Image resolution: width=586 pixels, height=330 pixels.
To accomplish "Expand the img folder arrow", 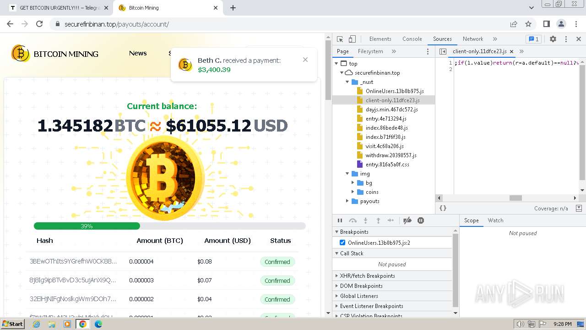I will [x=347, y=174].
